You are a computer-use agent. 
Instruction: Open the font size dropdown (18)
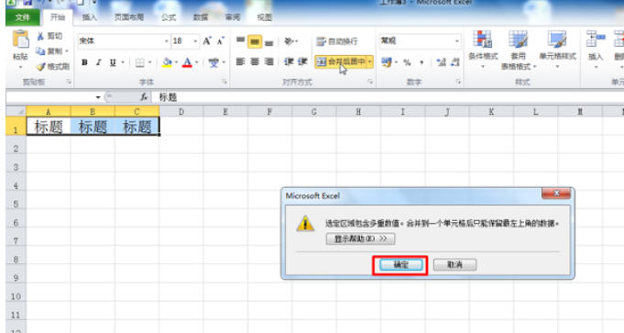tap(195, 41)
